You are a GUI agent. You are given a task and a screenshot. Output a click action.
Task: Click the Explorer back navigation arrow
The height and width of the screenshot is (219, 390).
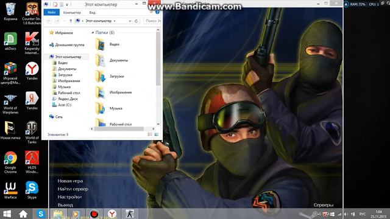tap(49, 21)
